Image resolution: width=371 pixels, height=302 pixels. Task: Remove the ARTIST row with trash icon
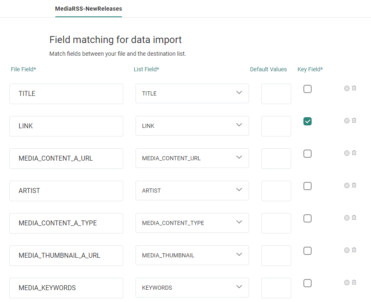click(x=354, y=185)
